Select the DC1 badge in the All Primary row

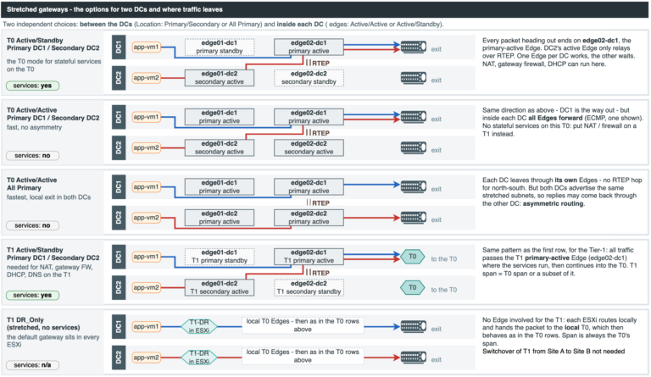[x=119, y=186]
